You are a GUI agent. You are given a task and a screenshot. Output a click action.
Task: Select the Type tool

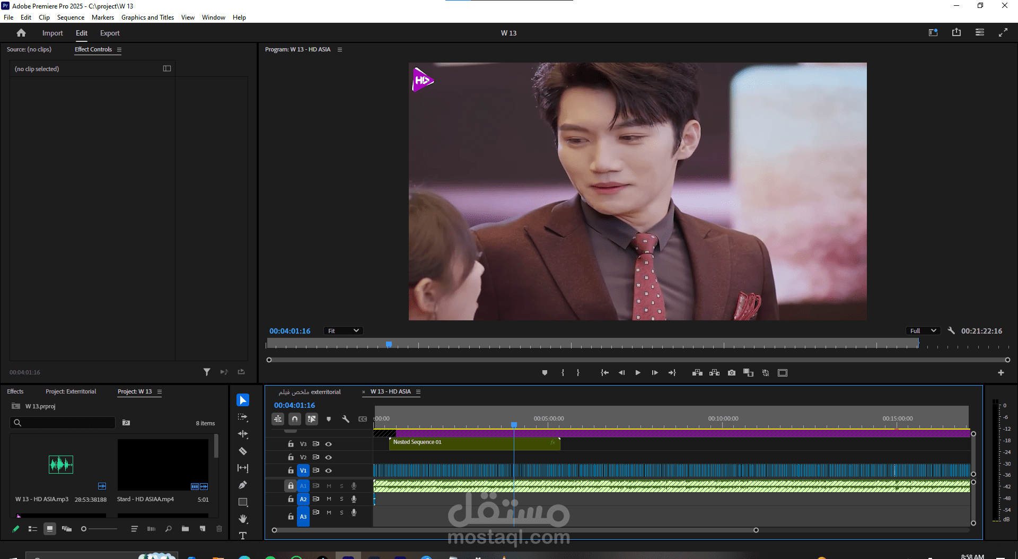(243, 536)
